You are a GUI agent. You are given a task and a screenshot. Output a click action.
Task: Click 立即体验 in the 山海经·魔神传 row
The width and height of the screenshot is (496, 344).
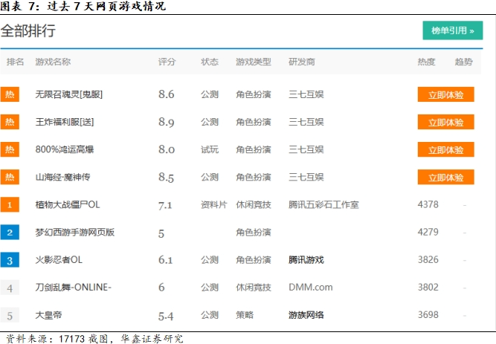tap(445, 178)
